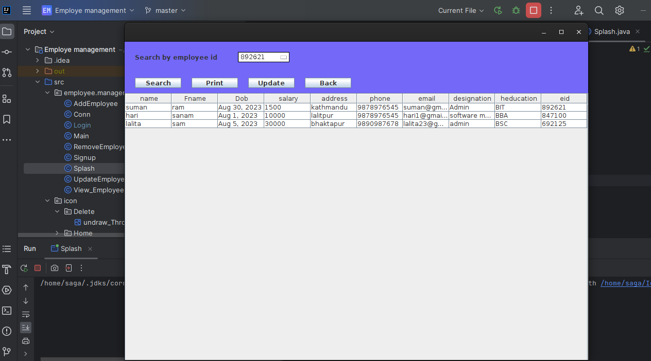Viewport: 651px width, 361px height.
Task: Stop the running application red button
Action: (x=534, y=10)
